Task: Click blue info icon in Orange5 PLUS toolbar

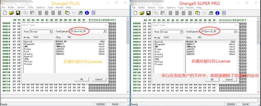Action: coord(87,13)
